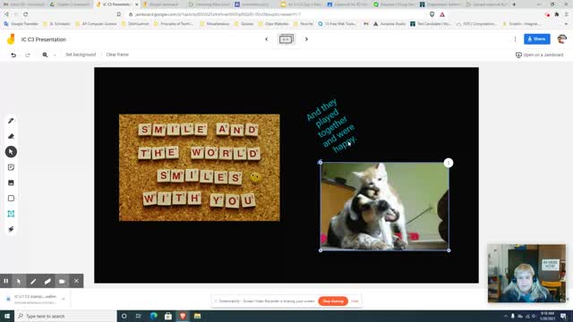Screen dimensions: 573x322
Task: Open more options menu beside Share
Action: coord(516,39)
